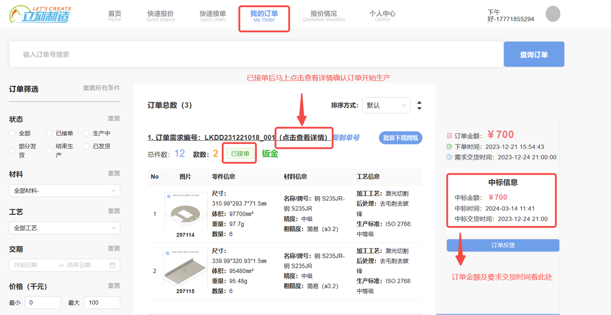This screenshot has height=315, width=611.
Task: Reset the 工艺 filter
Action: (114, 211)
